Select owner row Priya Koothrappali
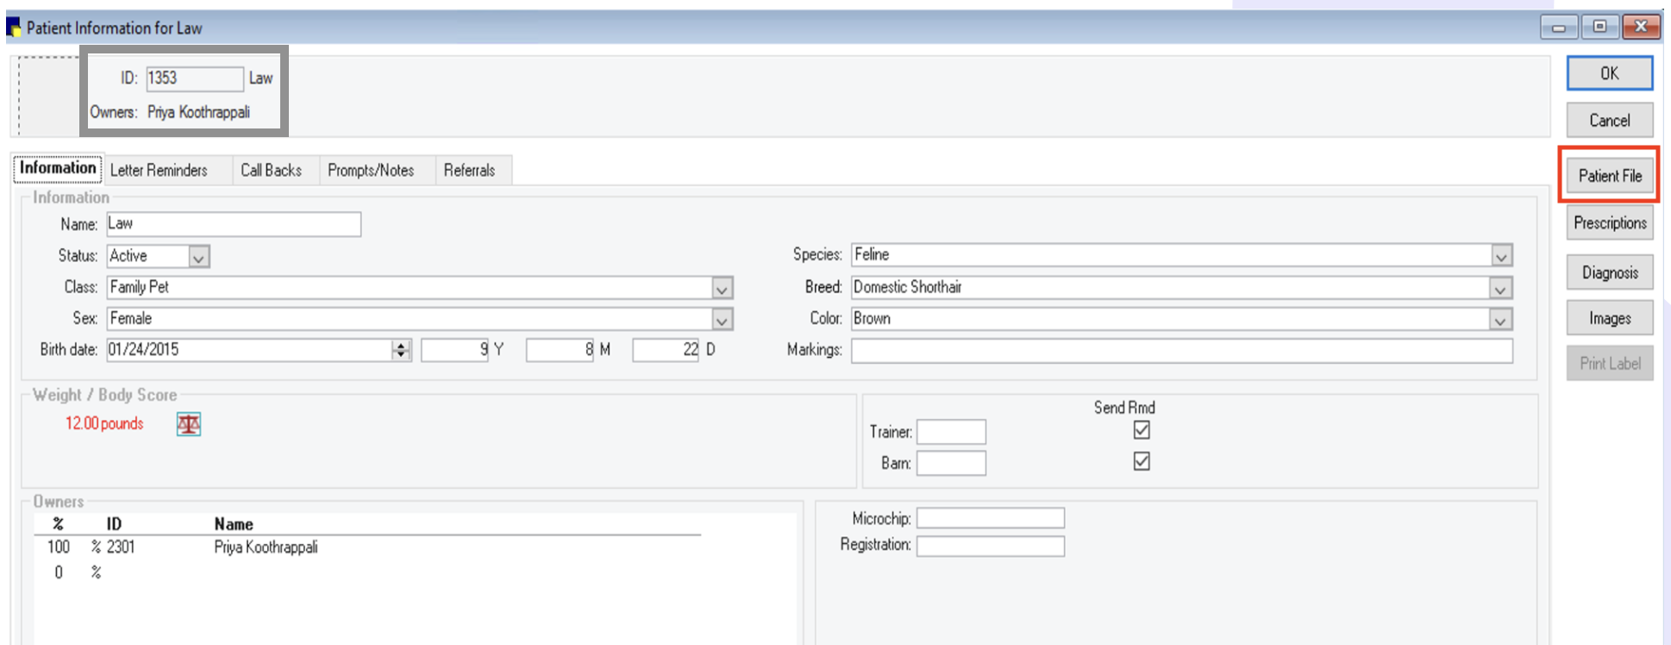 (266, 548)
